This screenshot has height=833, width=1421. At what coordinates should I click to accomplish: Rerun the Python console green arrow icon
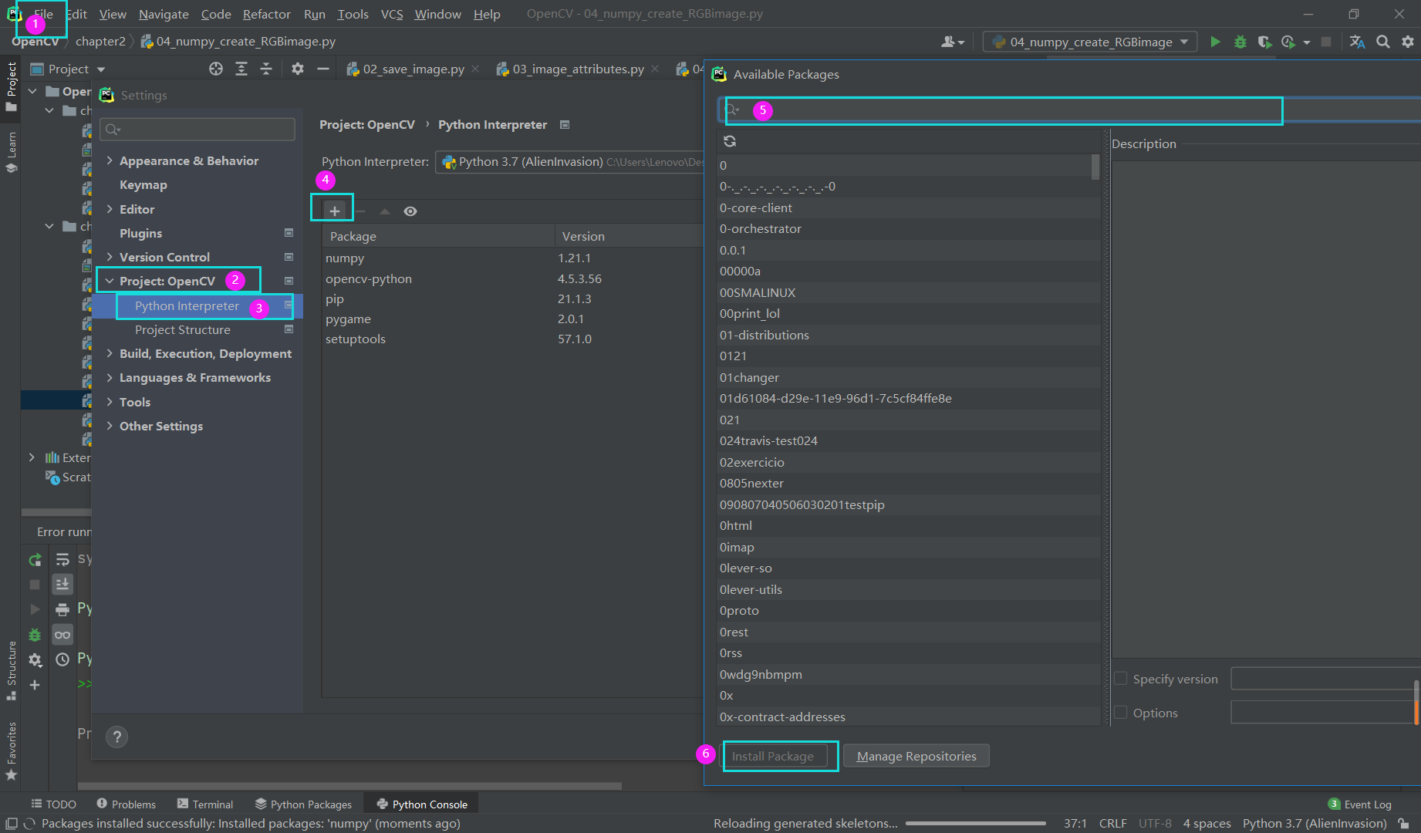click(35, 560)
